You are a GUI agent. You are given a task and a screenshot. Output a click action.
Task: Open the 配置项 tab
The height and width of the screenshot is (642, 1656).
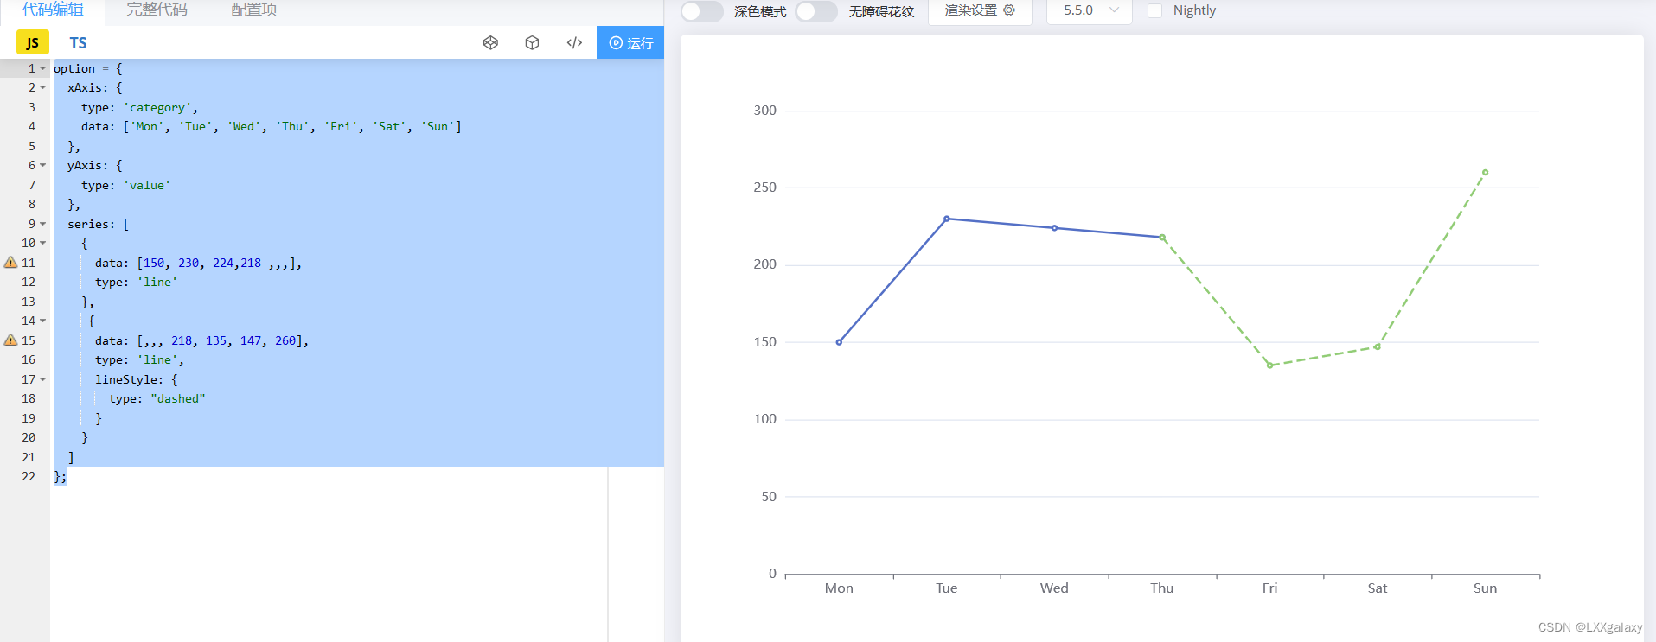pyautogui.click(x=253, y=10)
